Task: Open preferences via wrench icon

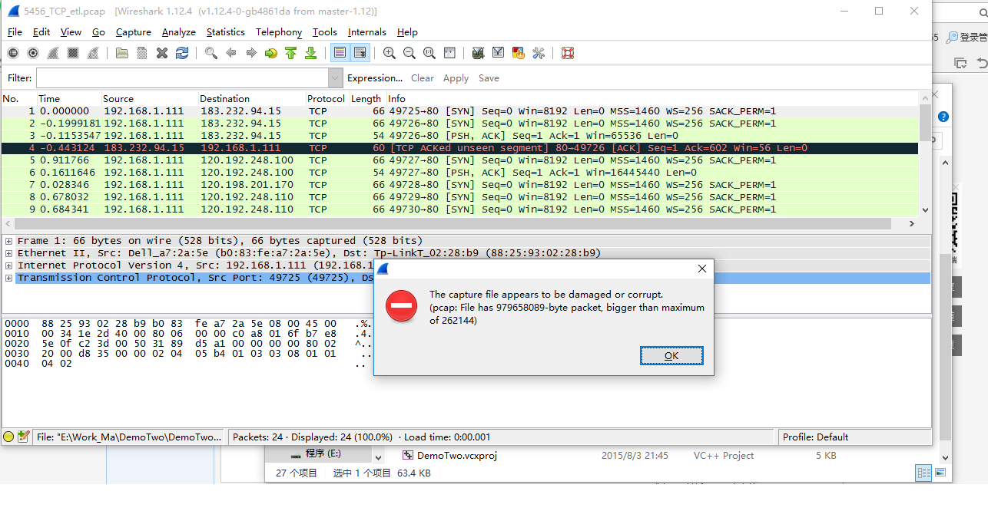Action: [539, 53]
